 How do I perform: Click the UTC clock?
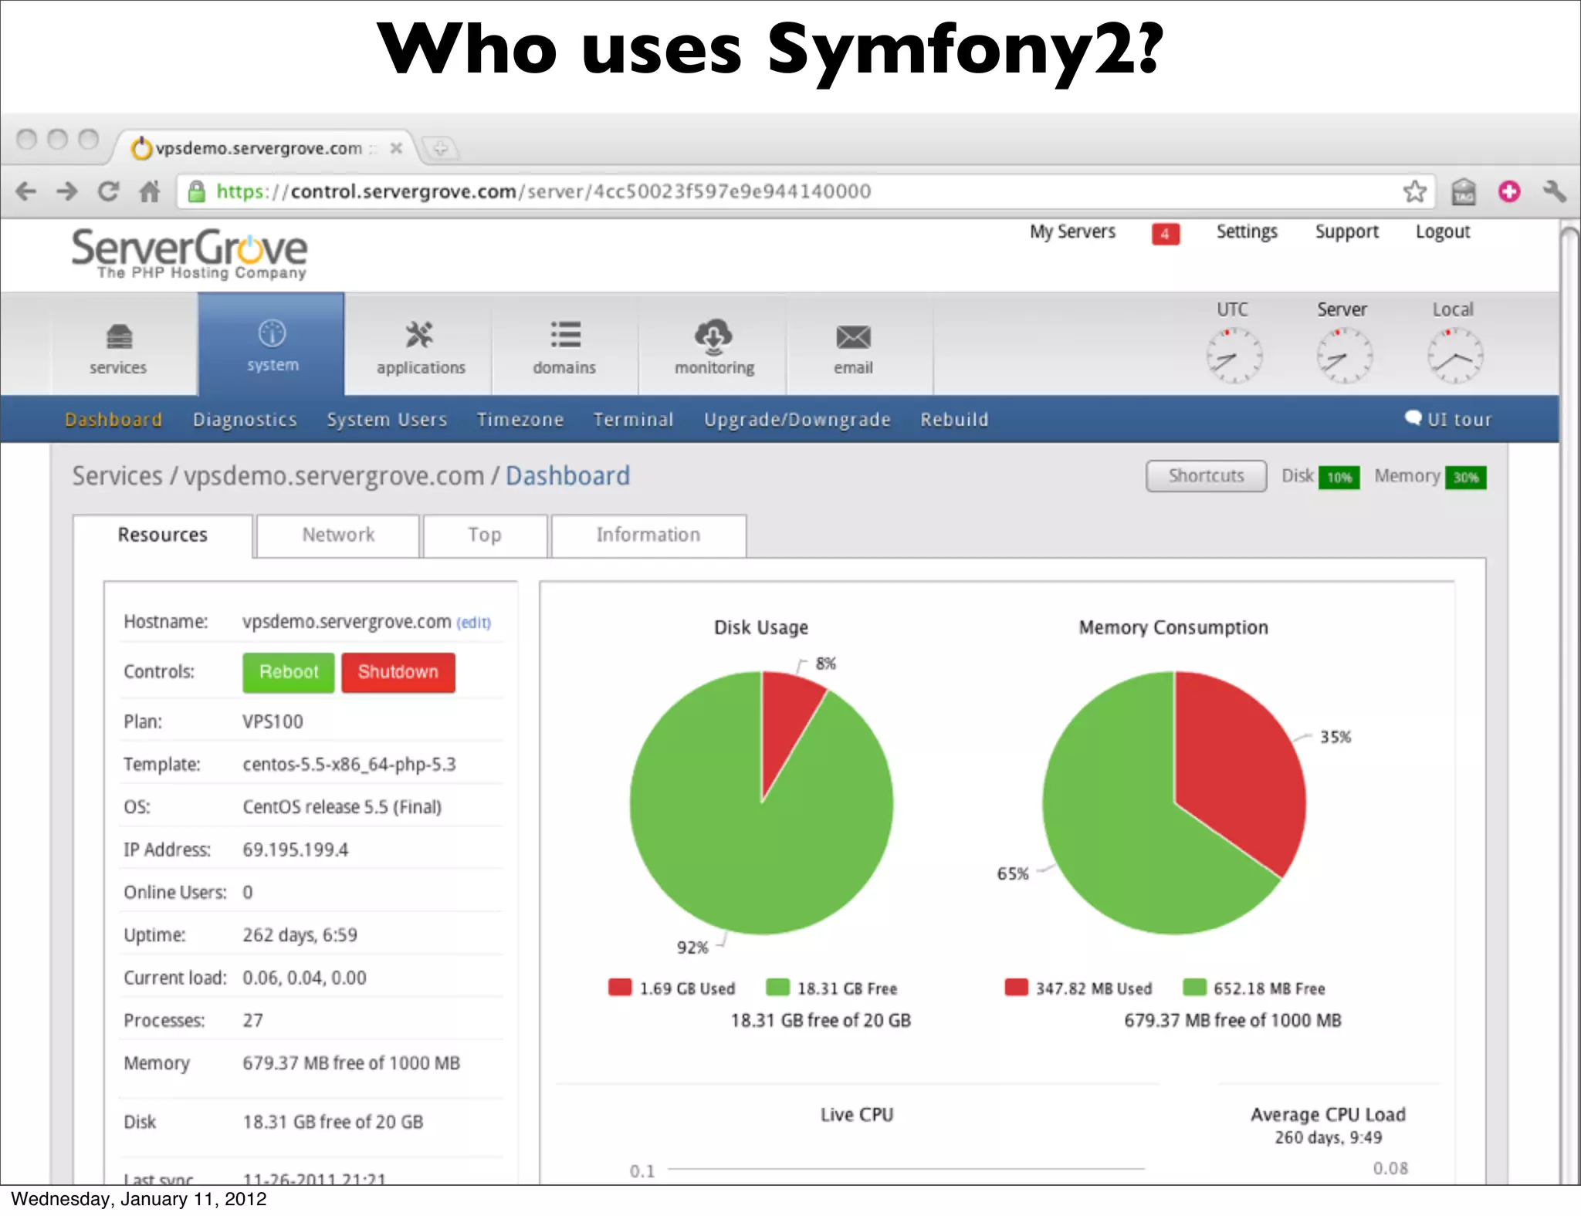coord(1234,356)
